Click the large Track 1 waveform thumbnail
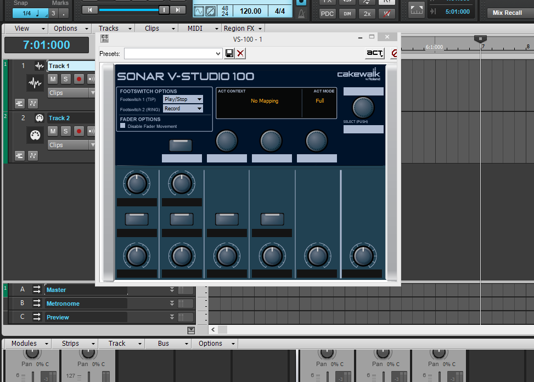This screenshot has width=534, height=382. pyautogui.click(x=35, y=83)
